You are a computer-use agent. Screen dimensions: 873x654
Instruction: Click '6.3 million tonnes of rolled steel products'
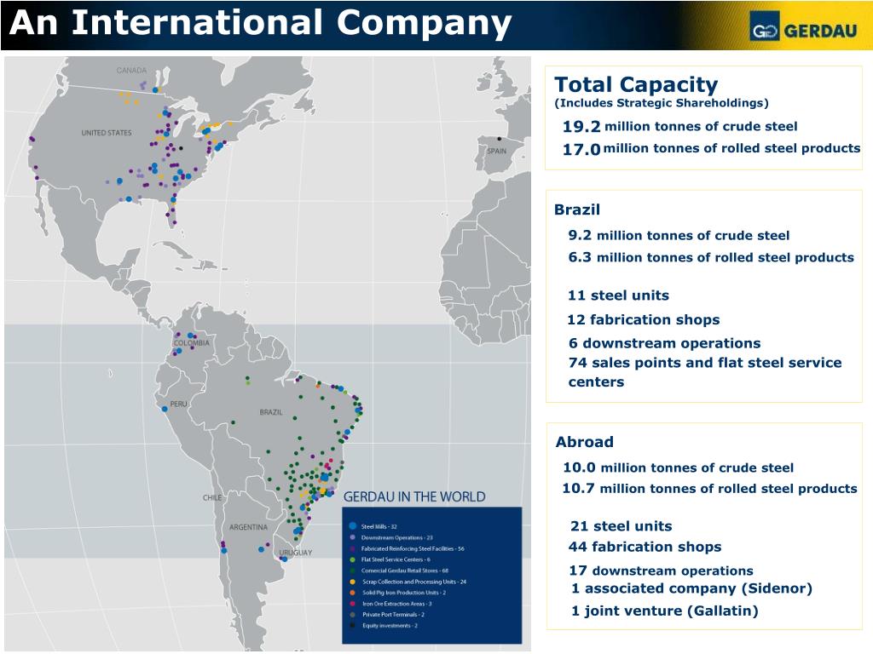point(711,257)
